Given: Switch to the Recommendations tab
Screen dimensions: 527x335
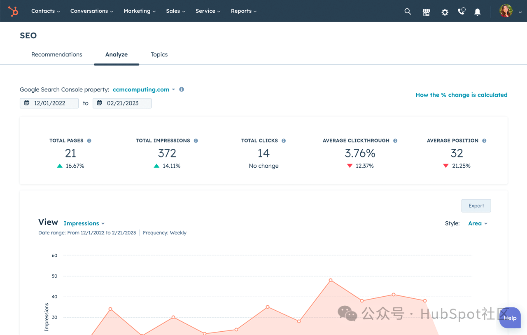Looking at the screenshot, I should [x=57, y=54].
